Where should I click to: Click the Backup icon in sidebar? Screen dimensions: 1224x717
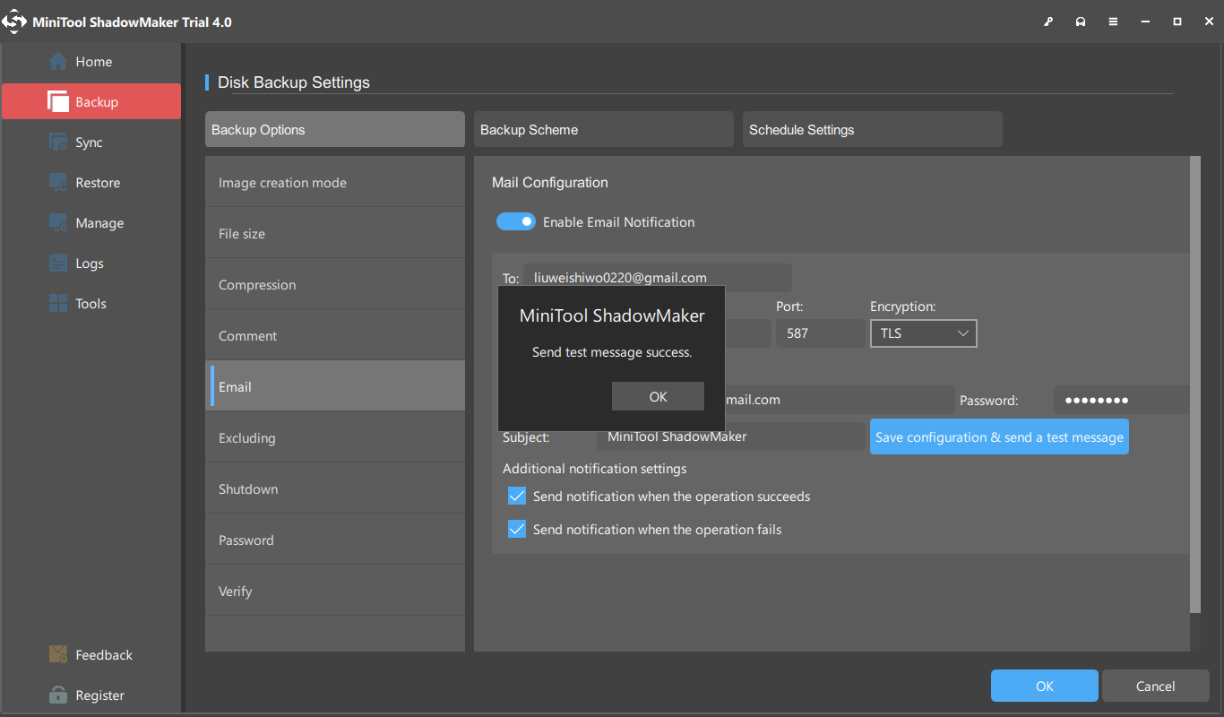[58, 102]
